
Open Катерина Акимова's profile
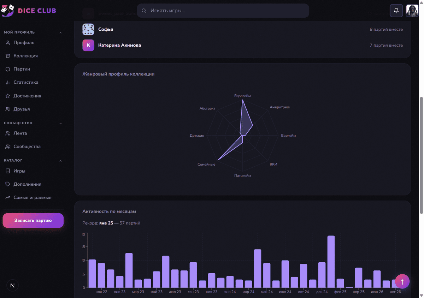119,45
